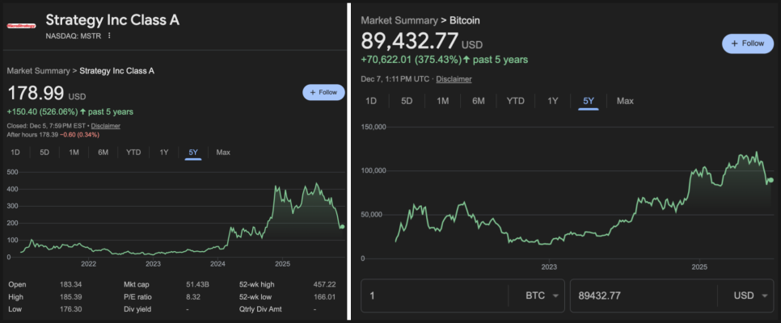The image size is (781, 323).
Task: Switch Bitcoin chart to 1Y range
Action: [553, 101]
